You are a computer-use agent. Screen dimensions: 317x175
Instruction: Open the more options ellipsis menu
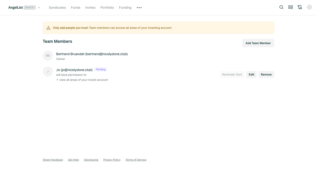point(139,8)
